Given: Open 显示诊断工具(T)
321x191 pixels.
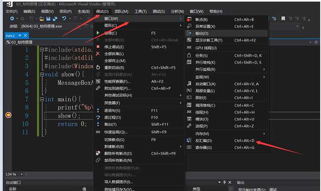Looking at the screenshot, I should (x=227, y=40).
